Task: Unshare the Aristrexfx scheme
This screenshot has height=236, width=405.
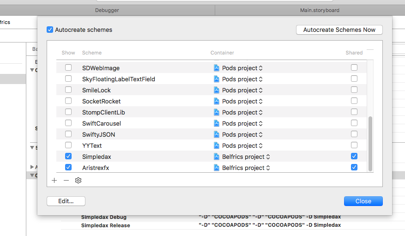Action: point(354,167)
